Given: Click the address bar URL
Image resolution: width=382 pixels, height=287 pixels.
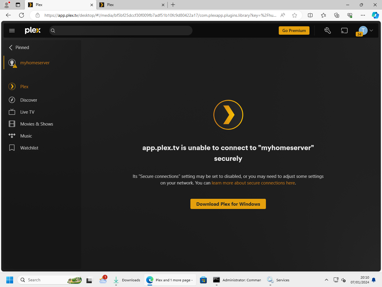Looking at the screenshot, I should pos(160,15).
